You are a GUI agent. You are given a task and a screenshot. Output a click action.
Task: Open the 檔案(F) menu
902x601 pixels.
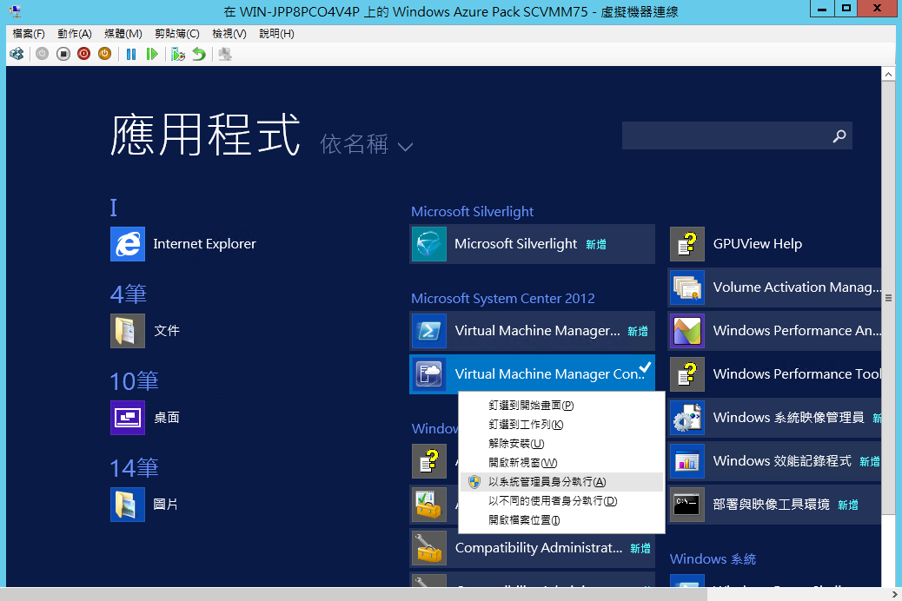tap(29, 33)
